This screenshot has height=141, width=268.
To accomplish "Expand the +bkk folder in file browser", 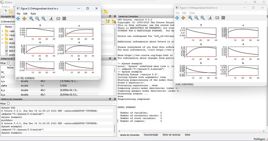I will pos(2,31).
